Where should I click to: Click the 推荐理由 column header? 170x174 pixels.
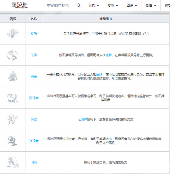click(x=105, y=19)
